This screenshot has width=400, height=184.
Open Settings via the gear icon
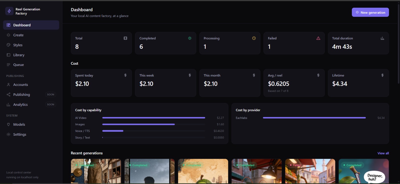pos(8,134)
